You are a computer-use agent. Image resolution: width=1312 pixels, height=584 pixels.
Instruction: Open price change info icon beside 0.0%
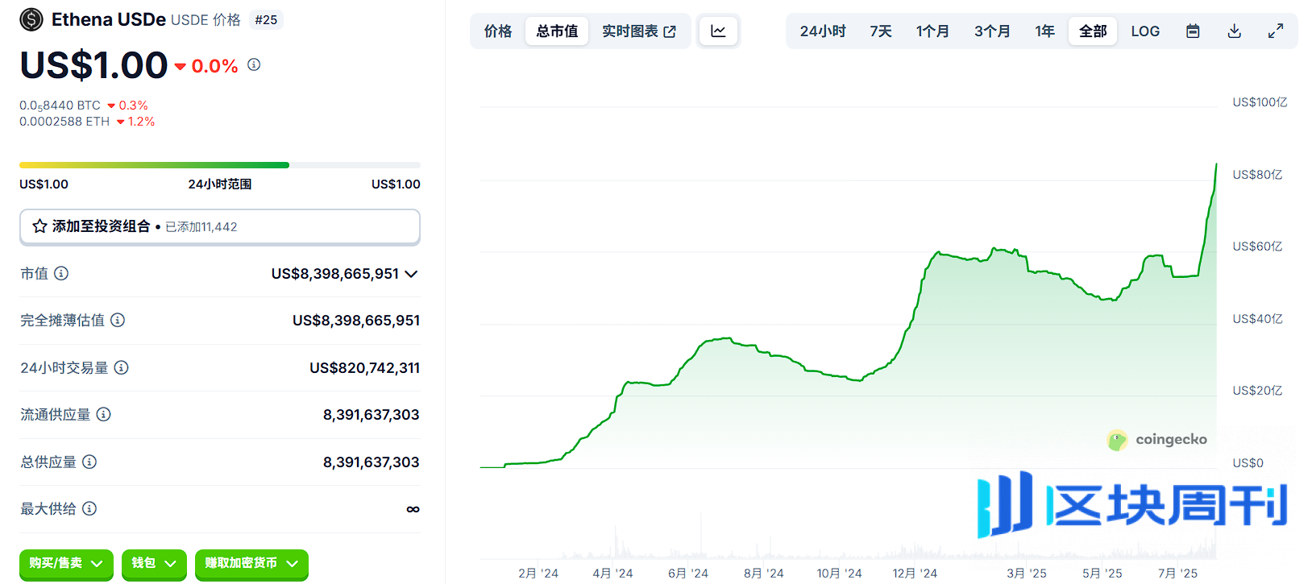(x=254, y=64)
